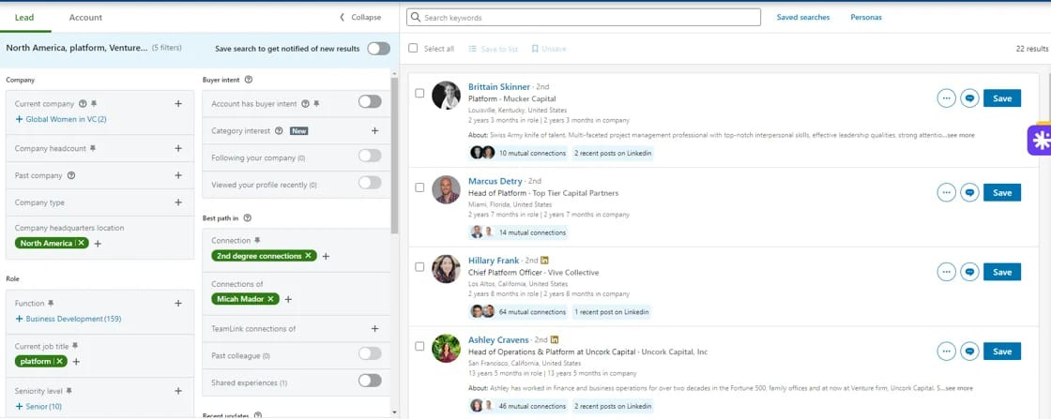Toggle Account has buyer intent
This screenshot has height=419, width=1051.
pyautogui.click(x=370, y=102)
